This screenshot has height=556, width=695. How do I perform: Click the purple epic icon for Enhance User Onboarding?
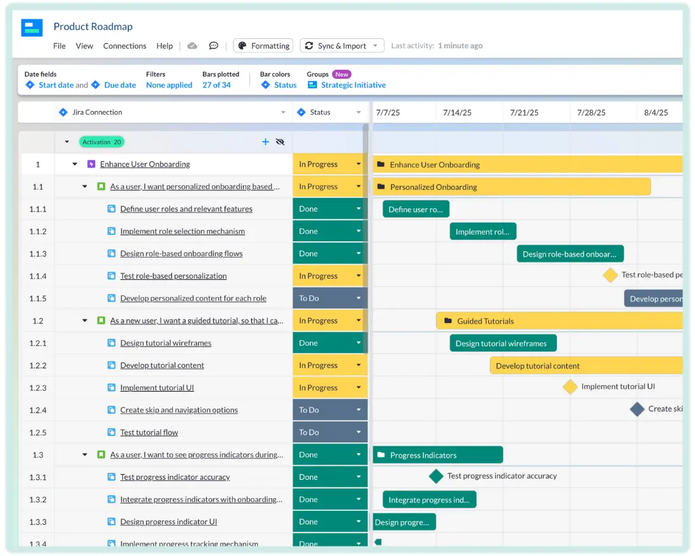(91, 164)
